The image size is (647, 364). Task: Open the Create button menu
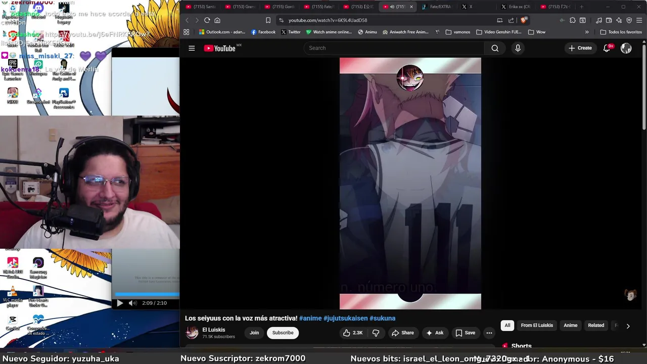point(580,48)
